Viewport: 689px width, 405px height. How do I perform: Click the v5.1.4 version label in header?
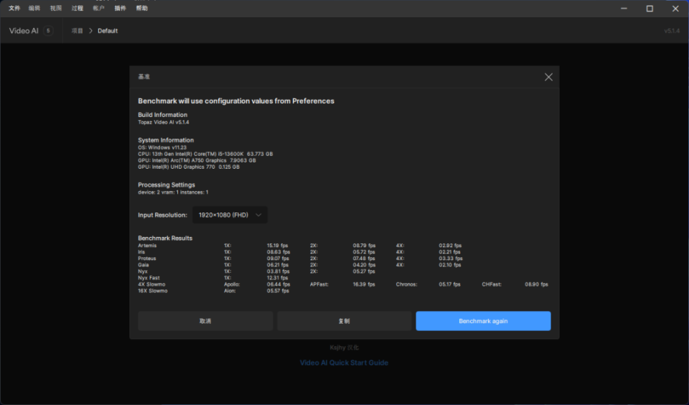coord(672,31)
